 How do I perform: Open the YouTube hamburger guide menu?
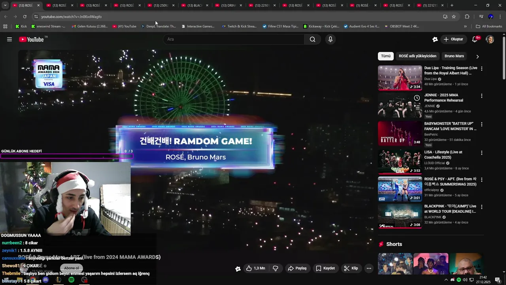[9, 39]
